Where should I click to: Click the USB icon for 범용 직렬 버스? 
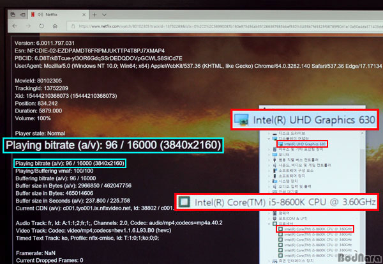click(274, 160)
